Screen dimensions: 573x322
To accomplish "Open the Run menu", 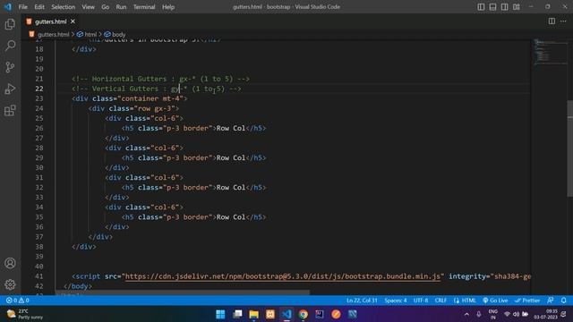I will tap(121, 7).
